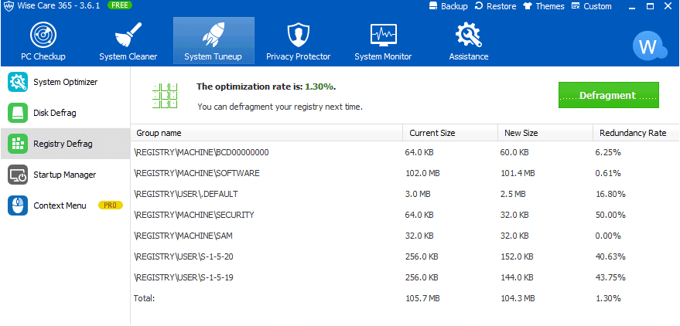This screenshot has height=326, width=680.
Task: Sort by New Size column header
Action: tap(545, 133)
